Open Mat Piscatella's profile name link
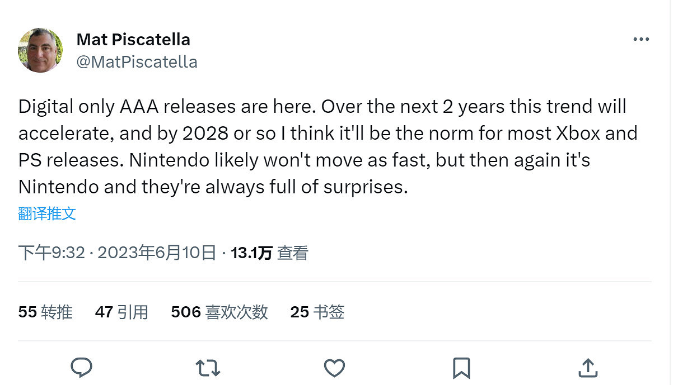This screenshot has width=692, height=385. tap(133, 39)
